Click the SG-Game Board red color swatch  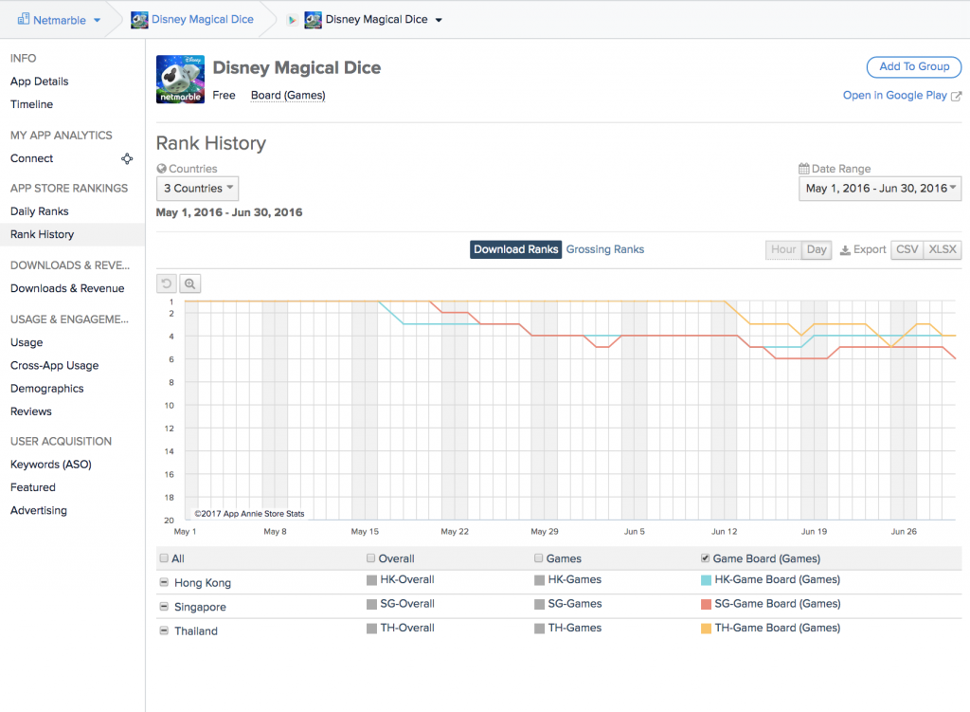pos(706,604)
